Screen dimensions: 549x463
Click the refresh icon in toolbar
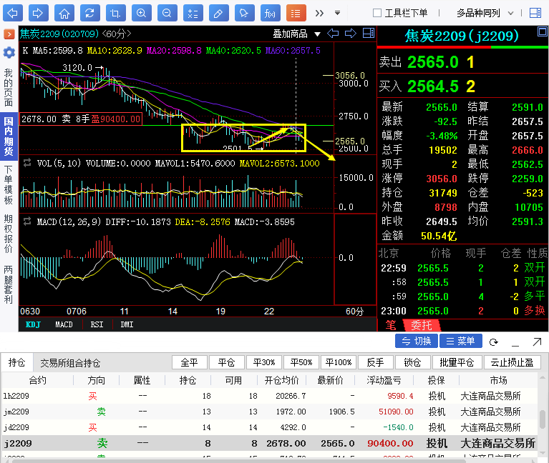click(x=89, y=13)
